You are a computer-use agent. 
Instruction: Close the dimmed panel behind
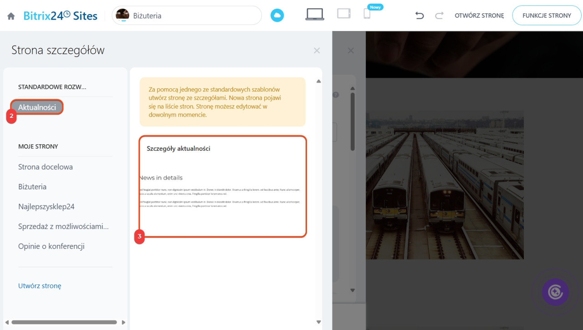351,51
